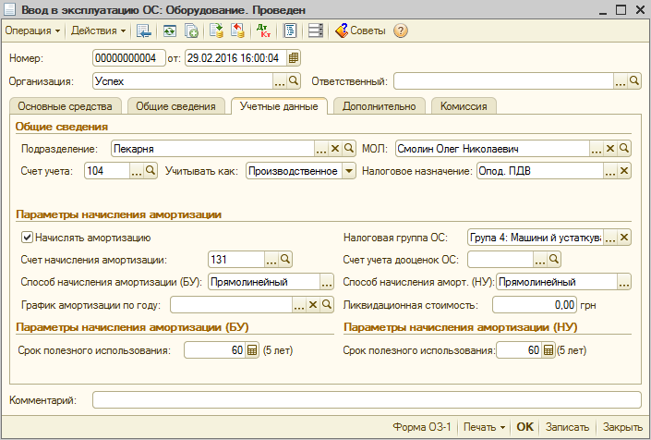Select the Учетные данные tab
The width and height of the screenshot is (651, 440).
[279, 106]
